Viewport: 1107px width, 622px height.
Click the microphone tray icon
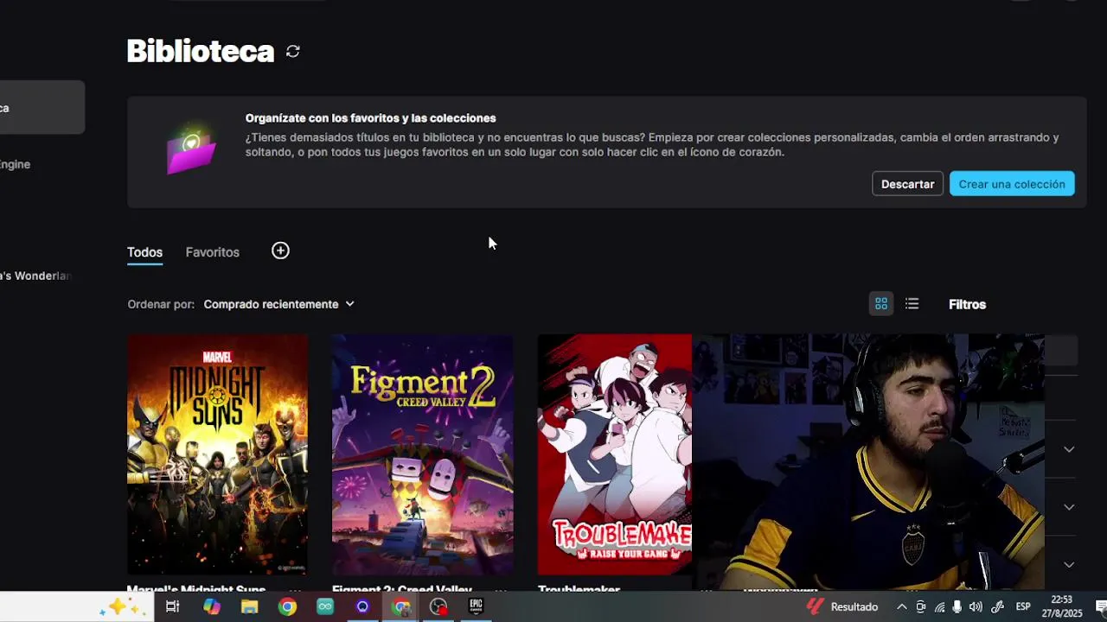957,607
